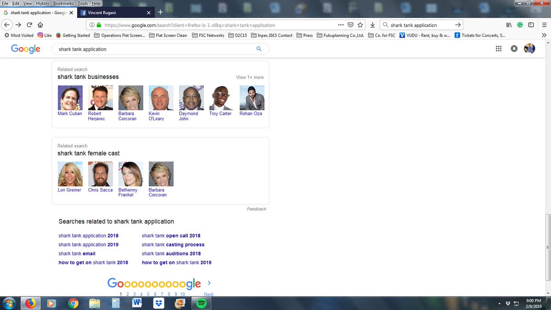Select Mark Cuban thumbnail
This screenshot has width=551, height=310.
pos(70,98)
